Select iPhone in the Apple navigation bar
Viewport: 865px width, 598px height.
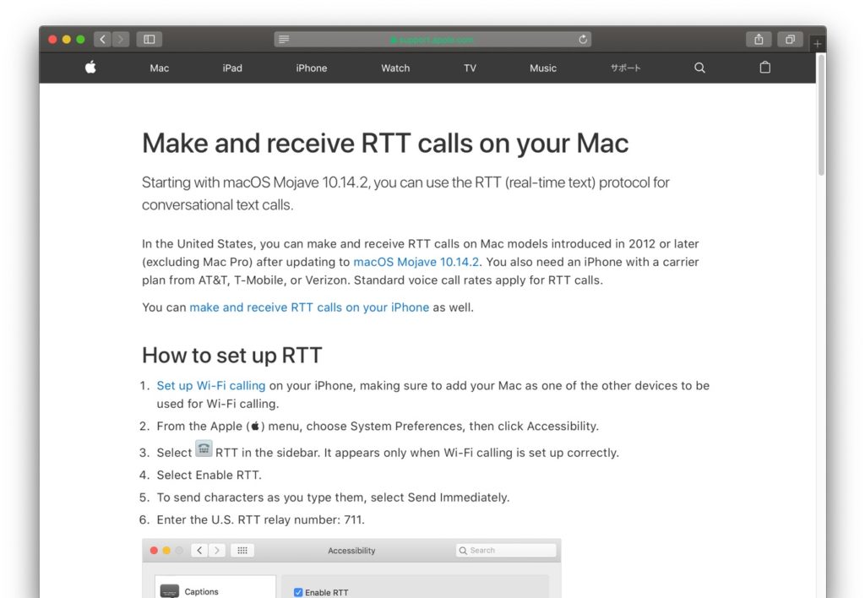(311, 68)
